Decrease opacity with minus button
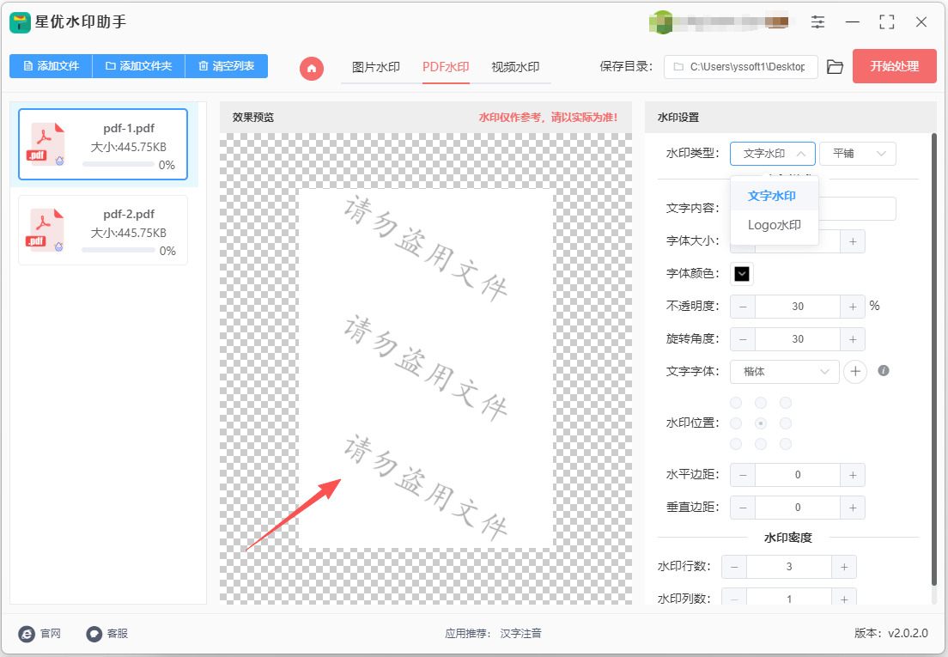Image resolution: width=948 pixels, height=657 pixels. pos(743,307)
